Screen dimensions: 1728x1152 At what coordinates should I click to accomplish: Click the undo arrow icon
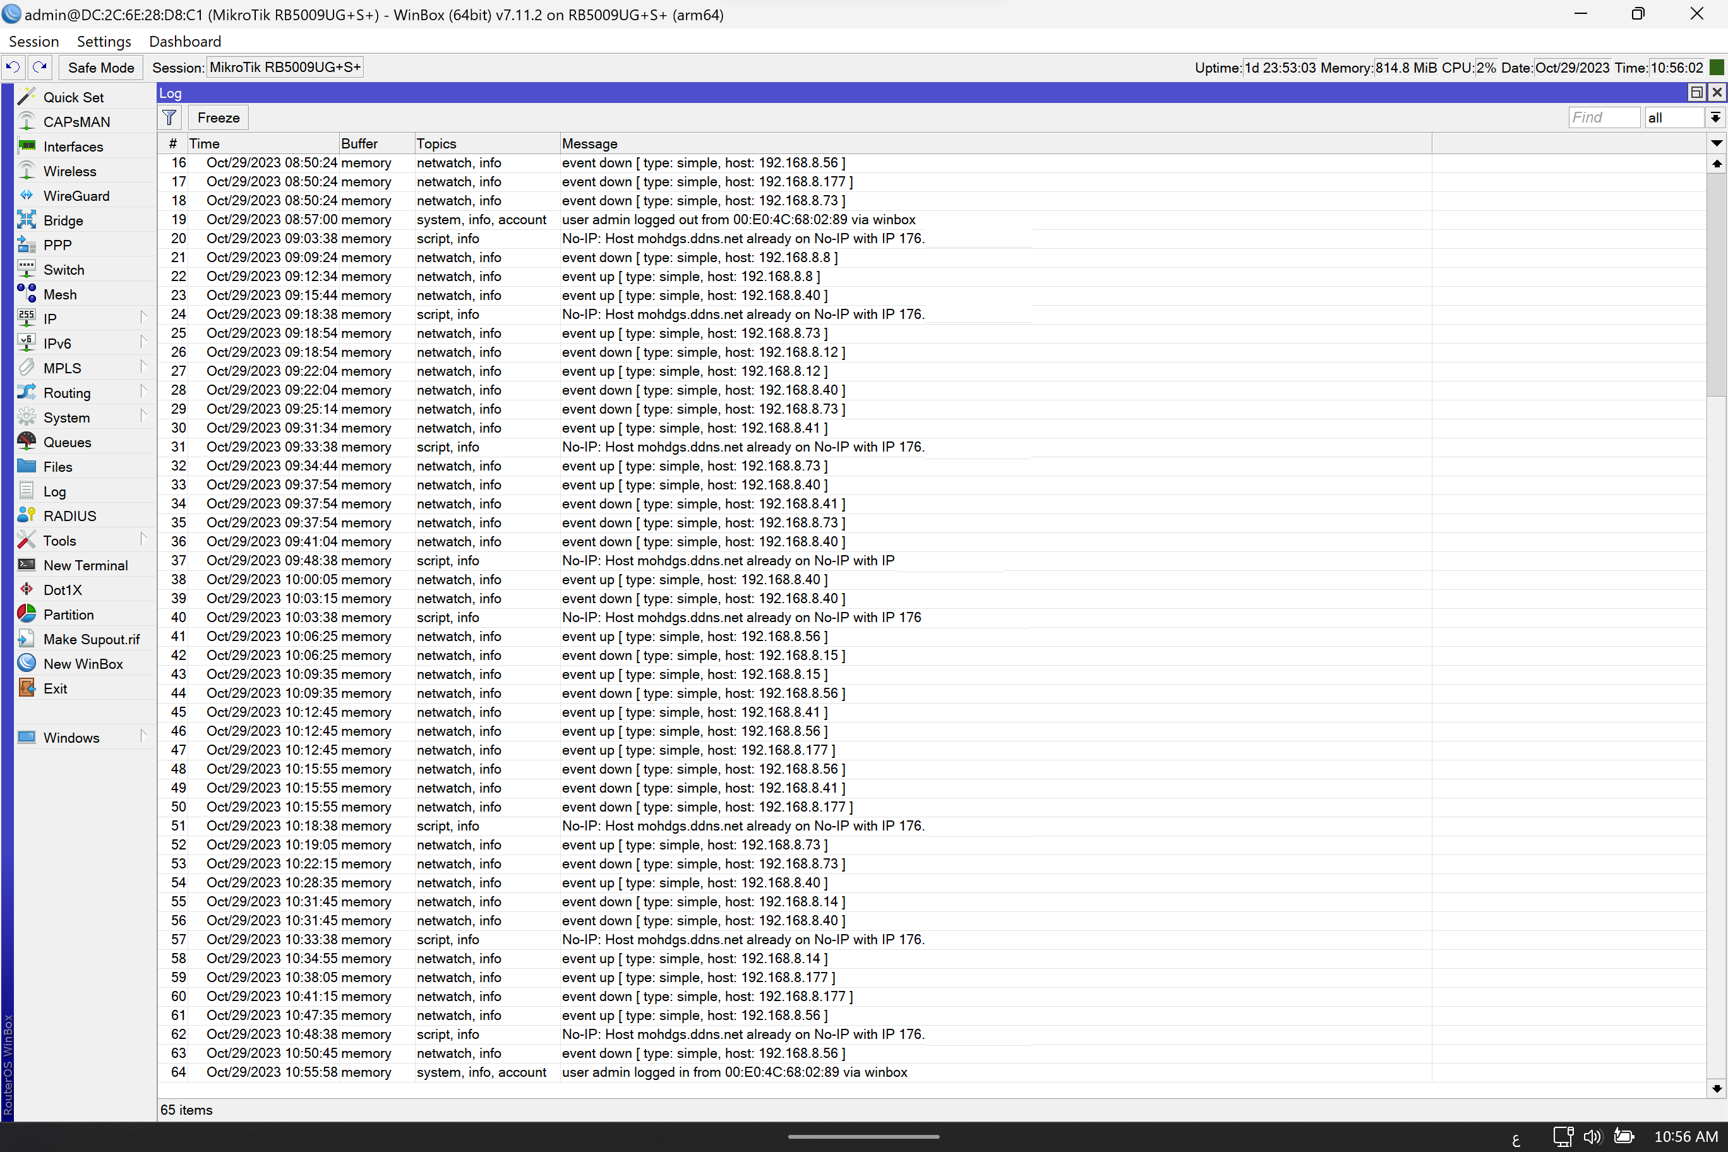point(13,67)
